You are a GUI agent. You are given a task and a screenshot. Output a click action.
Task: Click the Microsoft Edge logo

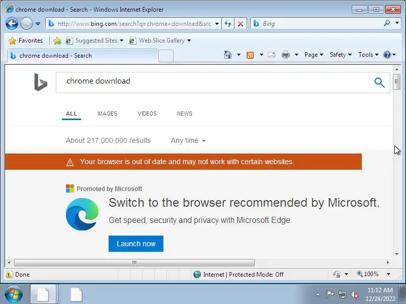pos(82,214)
